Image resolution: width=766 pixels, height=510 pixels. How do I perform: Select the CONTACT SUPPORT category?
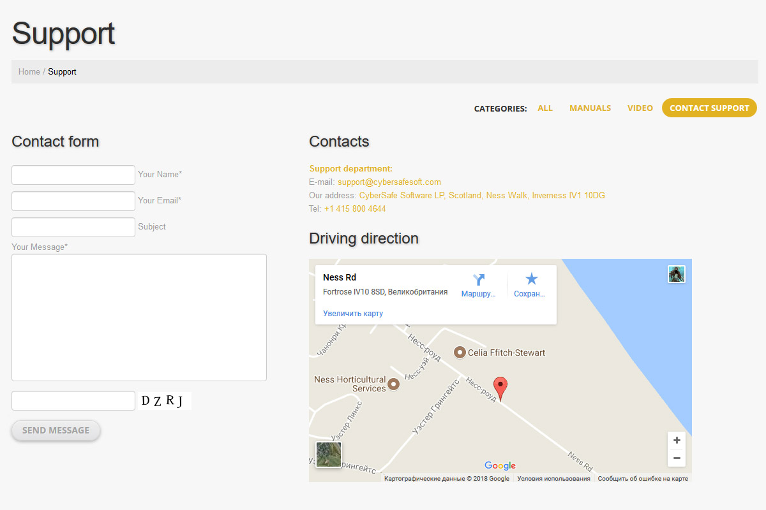pyautogui.click(x=709, y=108)
